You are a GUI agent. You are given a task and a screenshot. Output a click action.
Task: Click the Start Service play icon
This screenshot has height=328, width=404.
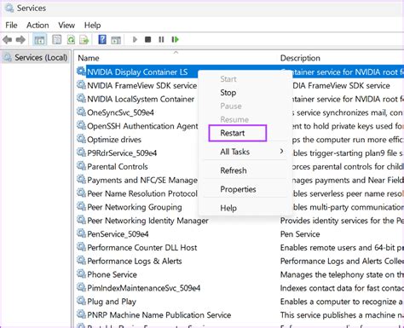(x=135, y=39)
